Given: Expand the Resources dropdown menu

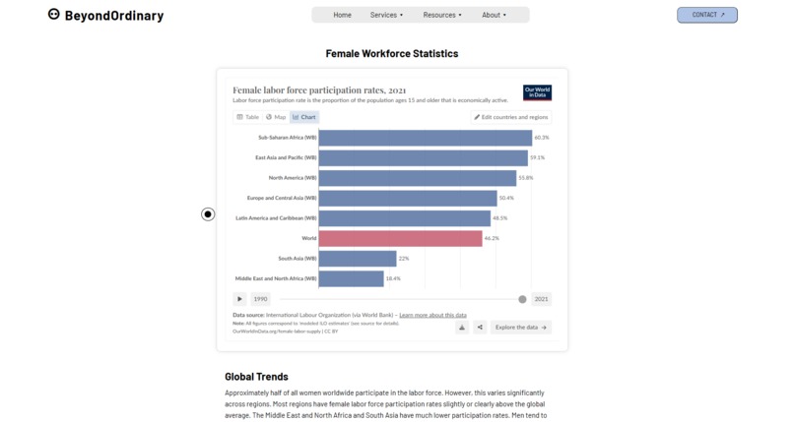Looking at the screenshot, I should (x=442, y=15).
